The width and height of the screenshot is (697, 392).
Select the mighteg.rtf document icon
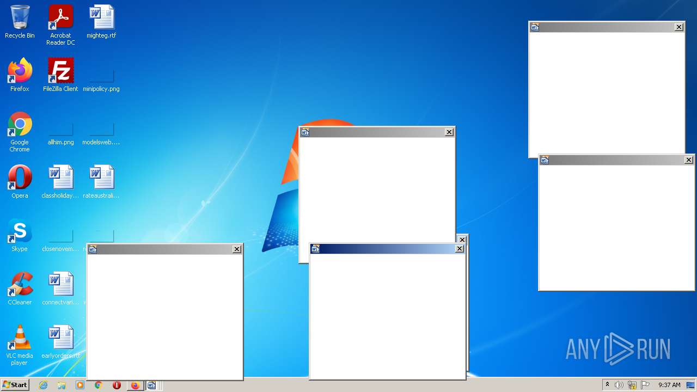(x=101, y=22)
